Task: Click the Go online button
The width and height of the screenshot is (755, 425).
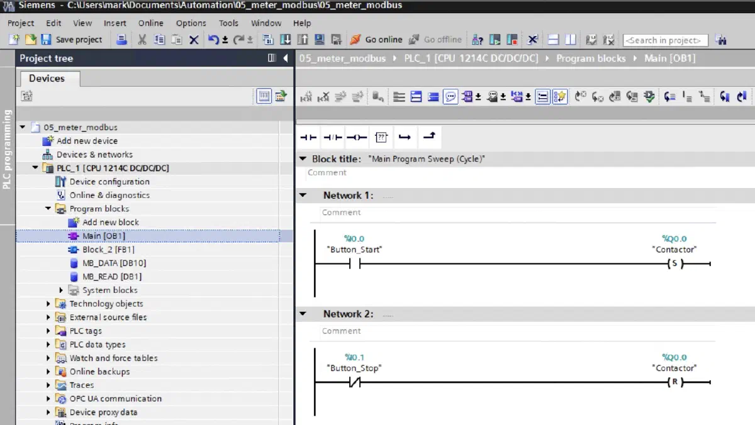Action: pos(376,40)
